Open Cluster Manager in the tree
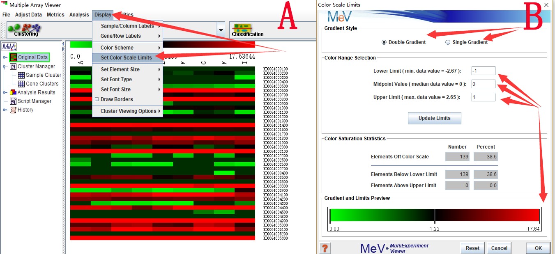This screenshot has width=555, height=254. tap(36, 66)
